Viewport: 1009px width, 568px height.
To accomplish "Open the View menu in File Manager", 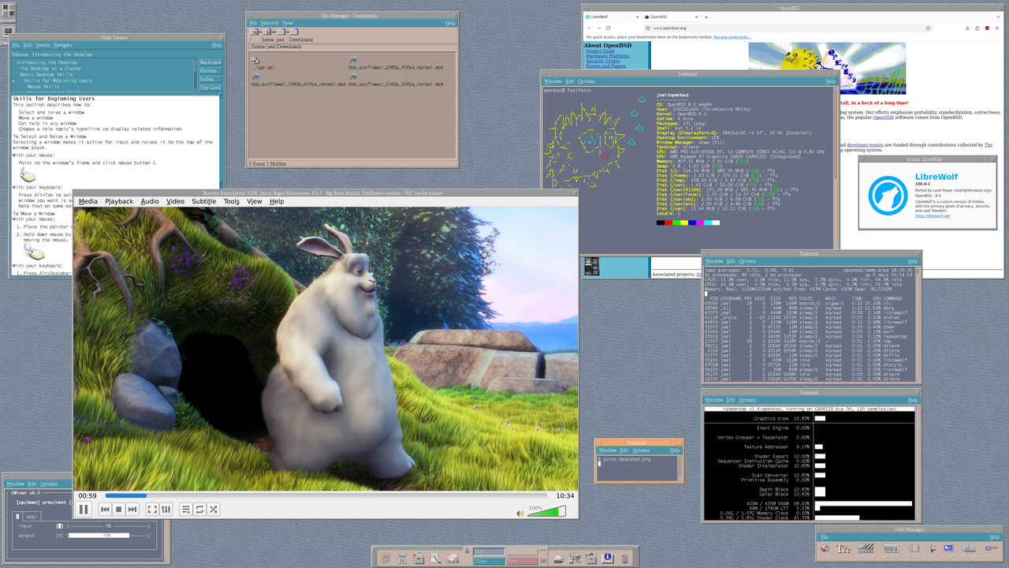I will [x=288, y=23].
